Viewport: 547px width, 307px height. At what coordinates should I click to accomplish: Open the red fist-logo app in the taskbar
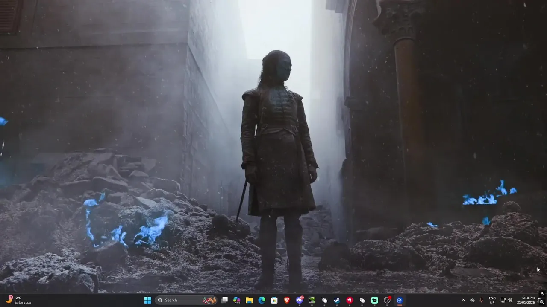pos(350,300)
